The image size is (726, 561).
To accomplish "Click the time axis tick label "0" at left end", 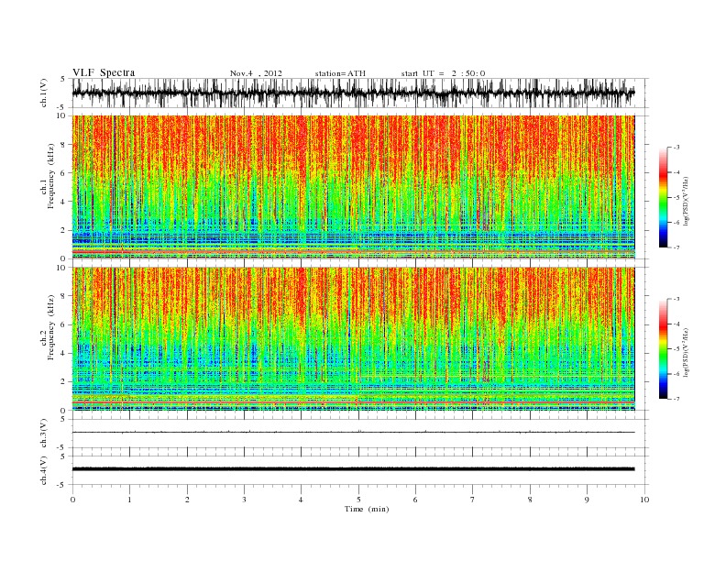I will (72, 500).
